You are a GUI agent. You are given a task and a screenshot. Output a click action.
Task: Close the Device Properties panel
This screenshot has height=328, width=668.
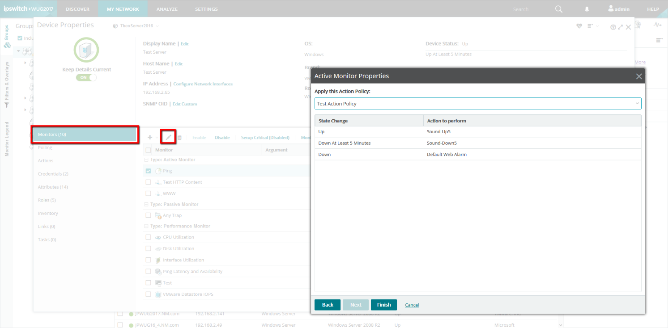pos(628,27)
